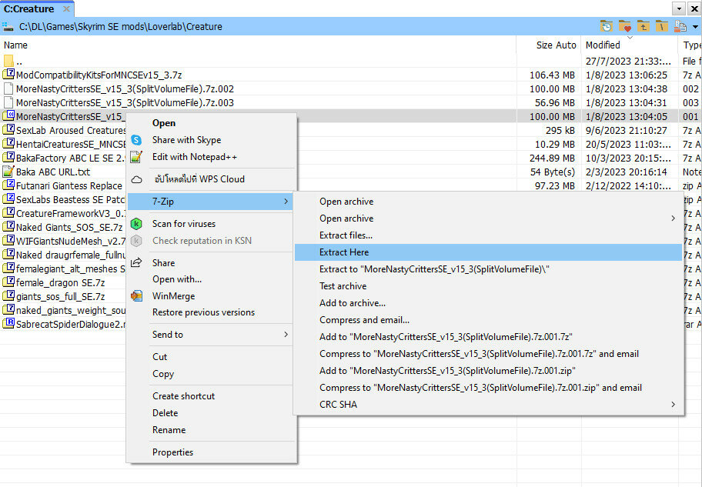
Task: Click the rar icon of SabrecatSpiderDialogue2
Action: click(8, 324)
